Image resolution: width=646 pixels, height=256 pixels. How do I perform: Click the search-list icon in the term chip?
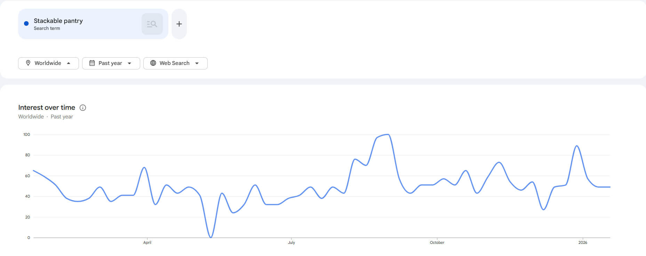pyautogui.click(x=152, y=24)
